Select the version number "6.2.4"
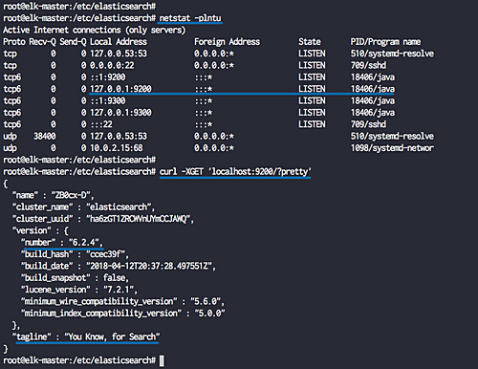Image resolution: width=478 pixels, height=369 pixels. [84, 242]
